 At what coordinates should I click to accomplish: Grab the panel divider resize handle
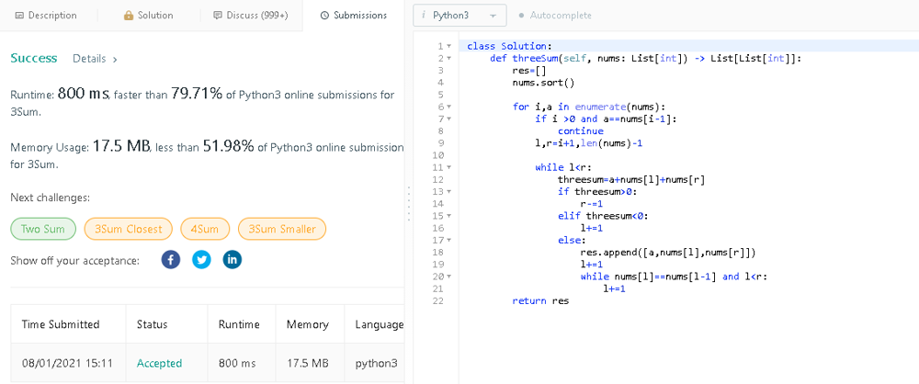tap(408, 202)
